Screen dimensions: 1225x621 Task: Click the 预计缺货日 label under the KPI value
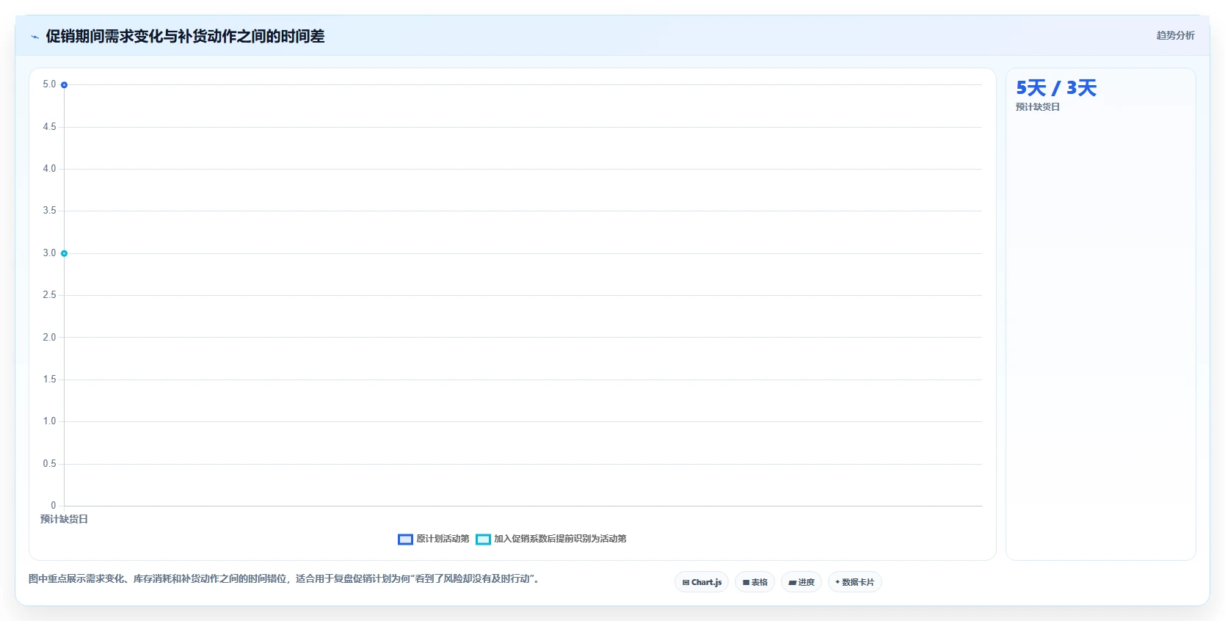coord(1038,107)
